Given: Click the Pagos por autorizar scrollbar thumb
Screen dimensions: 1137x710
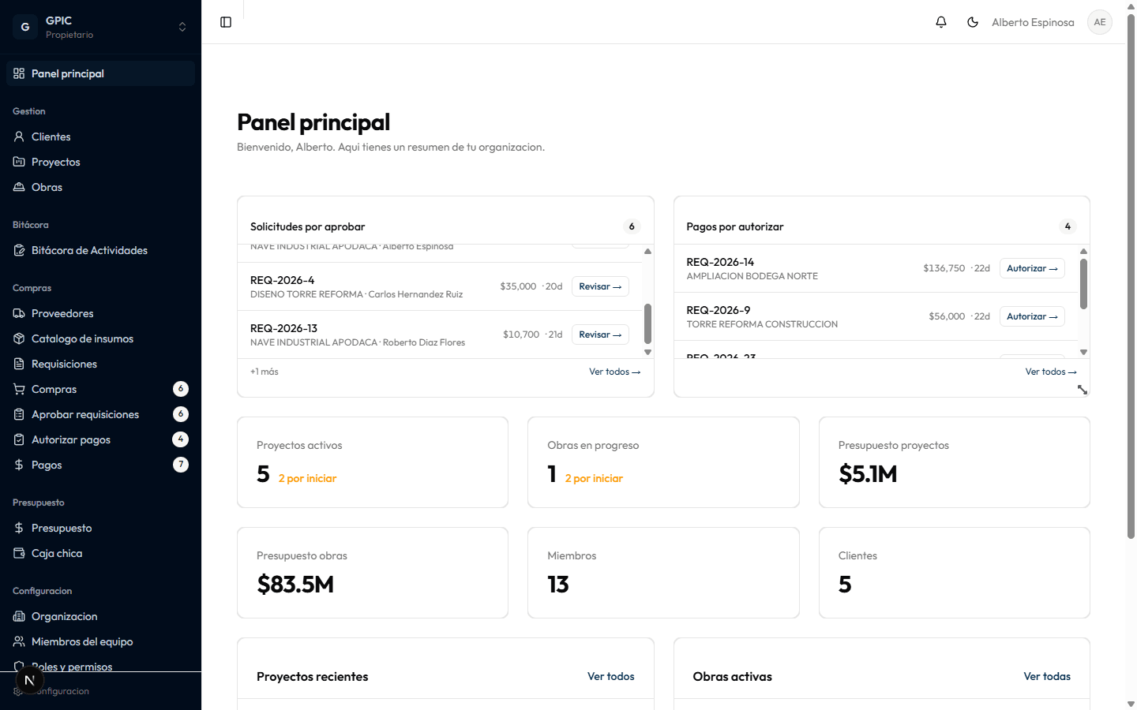Looking at the screenshot, I should coord(1083,283).
